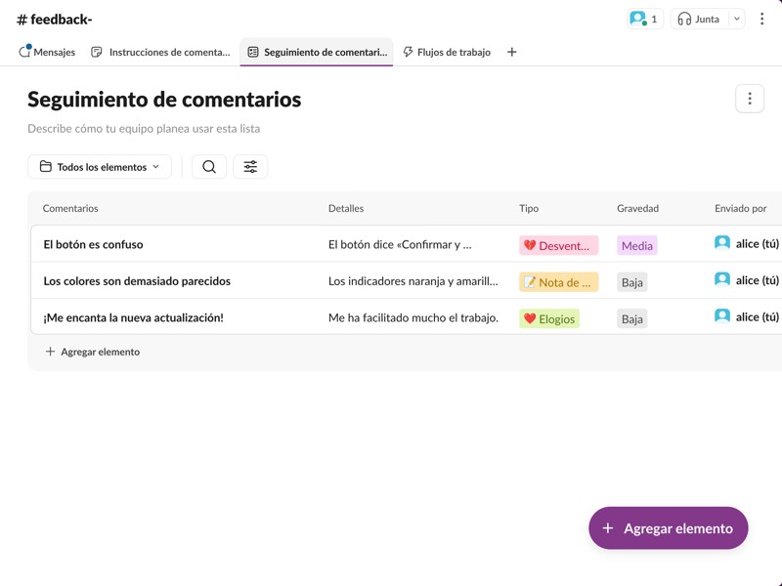
Task: Select details cell Me ha facilitado mucho el trabajo.
Action: (413, 318)
